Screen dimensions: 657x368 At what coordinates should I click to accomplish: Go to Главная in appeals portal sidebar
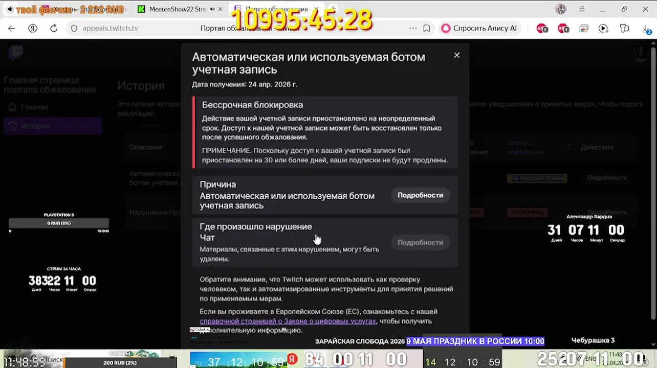(34, 107)
